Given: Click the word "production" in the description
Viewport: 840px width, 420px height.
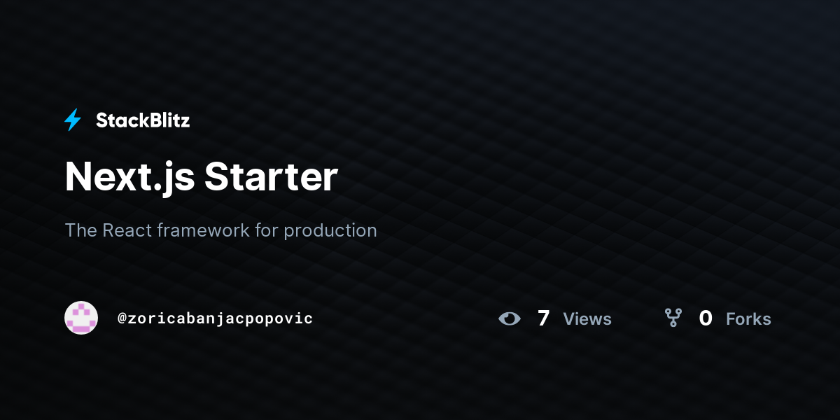Looking at the screenshot, I should tap(330, 231).
